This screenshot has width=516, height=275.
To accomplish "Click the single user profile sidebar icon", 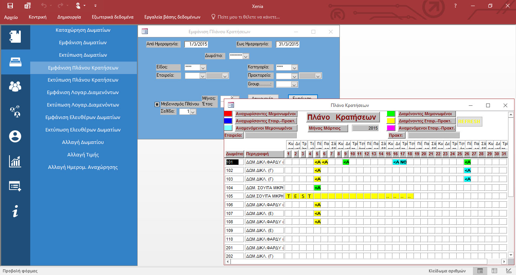I will click(x=15, y=136).
